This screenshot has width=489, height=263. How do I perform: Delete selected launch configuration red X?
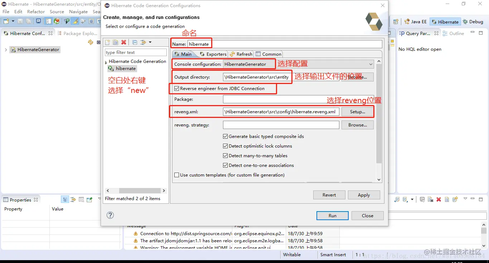(x=124, y=42)
